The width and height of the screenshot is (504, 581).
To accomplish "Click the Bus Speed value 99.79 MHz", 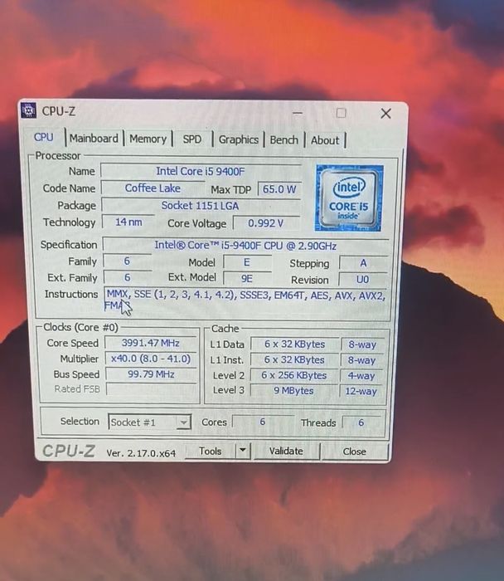I will (x=151, y=374).
